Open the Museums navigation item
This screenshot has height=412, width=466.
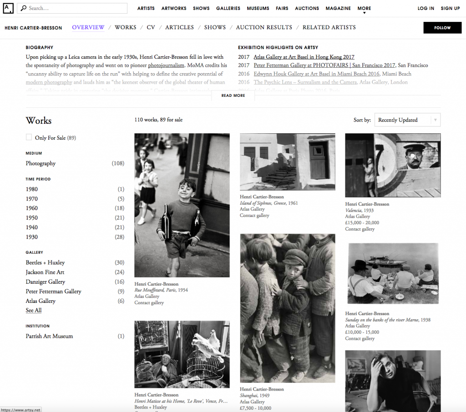pyautogui.click(x=258, y=8)
